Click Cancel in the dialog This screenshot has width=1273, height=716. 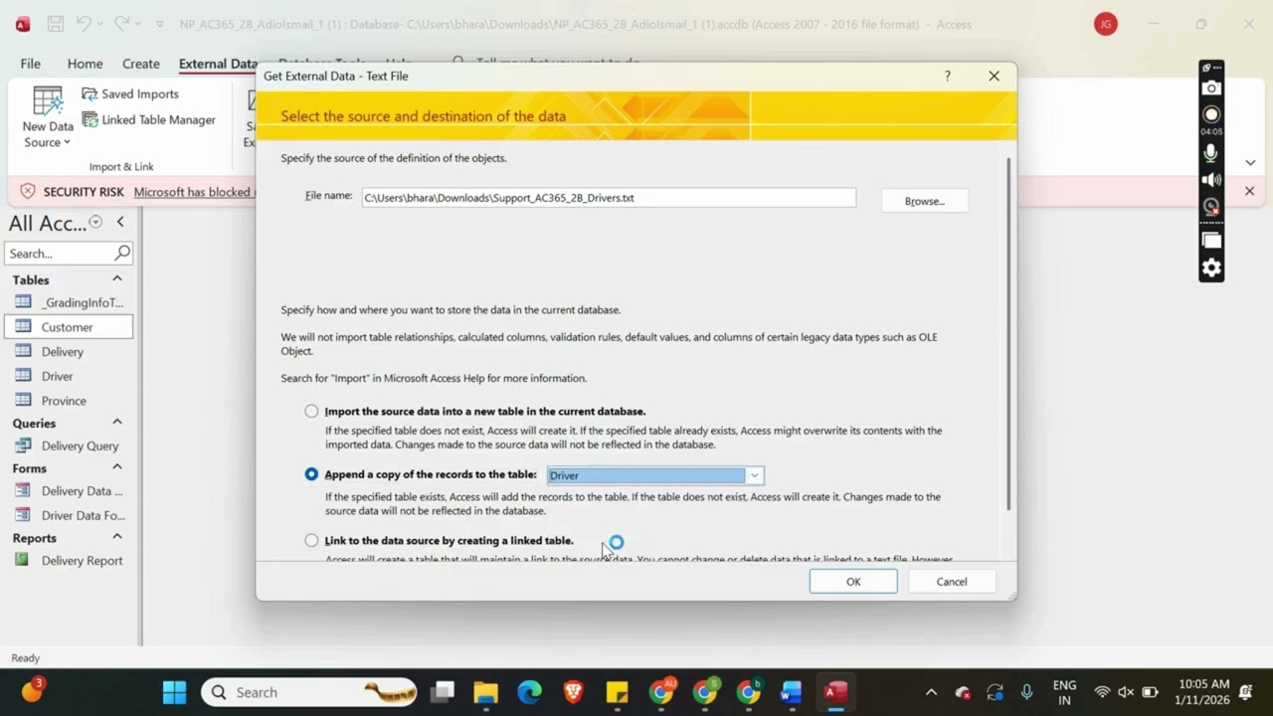tap(952, 582)
